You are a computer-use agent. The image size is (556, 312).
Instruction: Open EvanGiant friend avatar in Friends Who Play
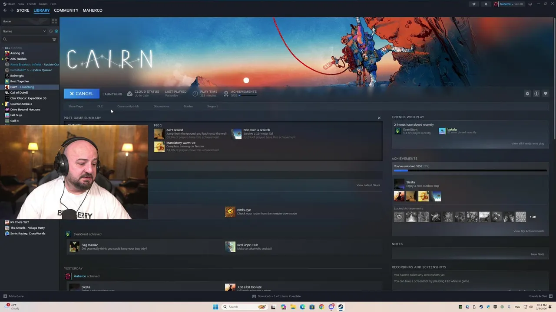coord(397,131)
